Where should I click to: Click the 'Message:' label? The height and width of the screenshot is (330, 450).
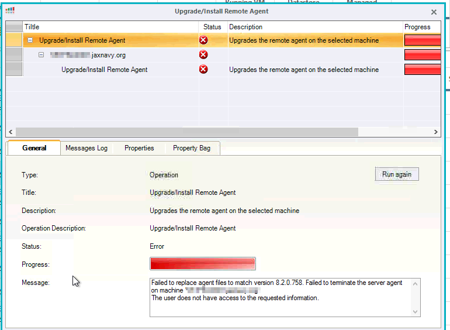[x=36, y=283]
